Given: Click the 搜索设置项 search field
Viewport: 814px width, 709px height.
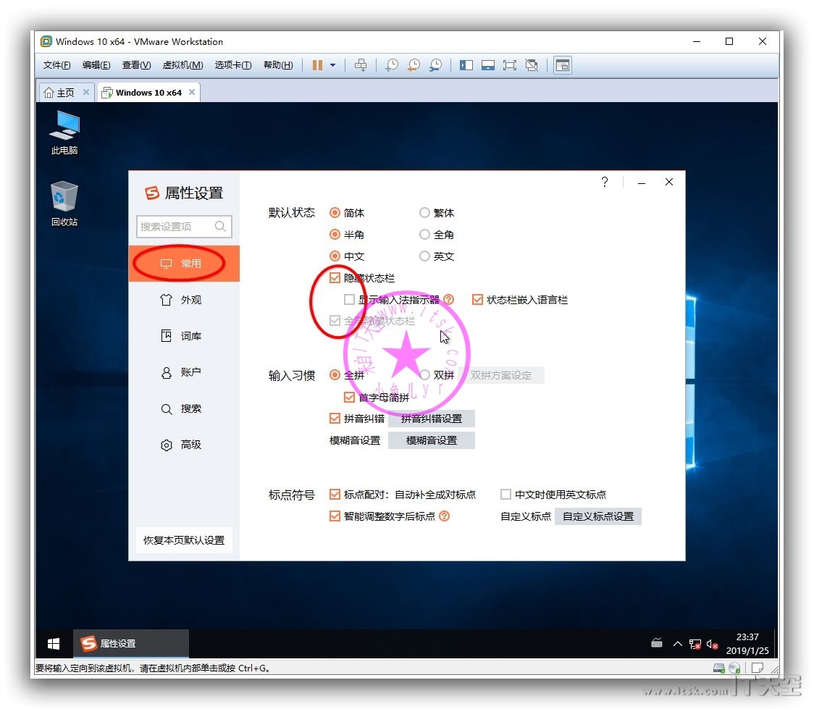Looking at the screenshot, I should (184, 226).
